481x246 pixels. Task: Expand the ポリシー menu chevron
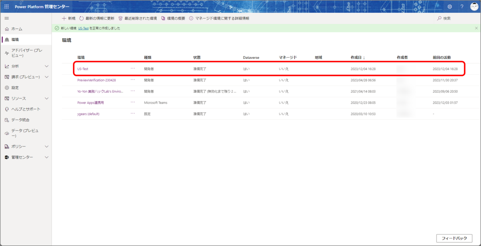click(46, 147)
